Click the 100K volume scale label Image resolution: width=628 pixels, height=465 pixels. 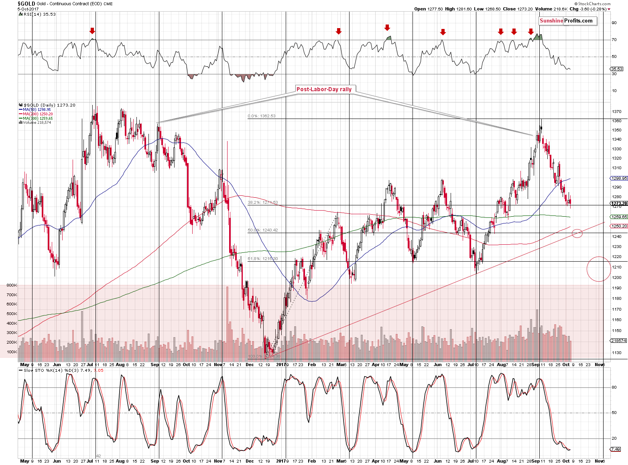[x=12, y=352]
